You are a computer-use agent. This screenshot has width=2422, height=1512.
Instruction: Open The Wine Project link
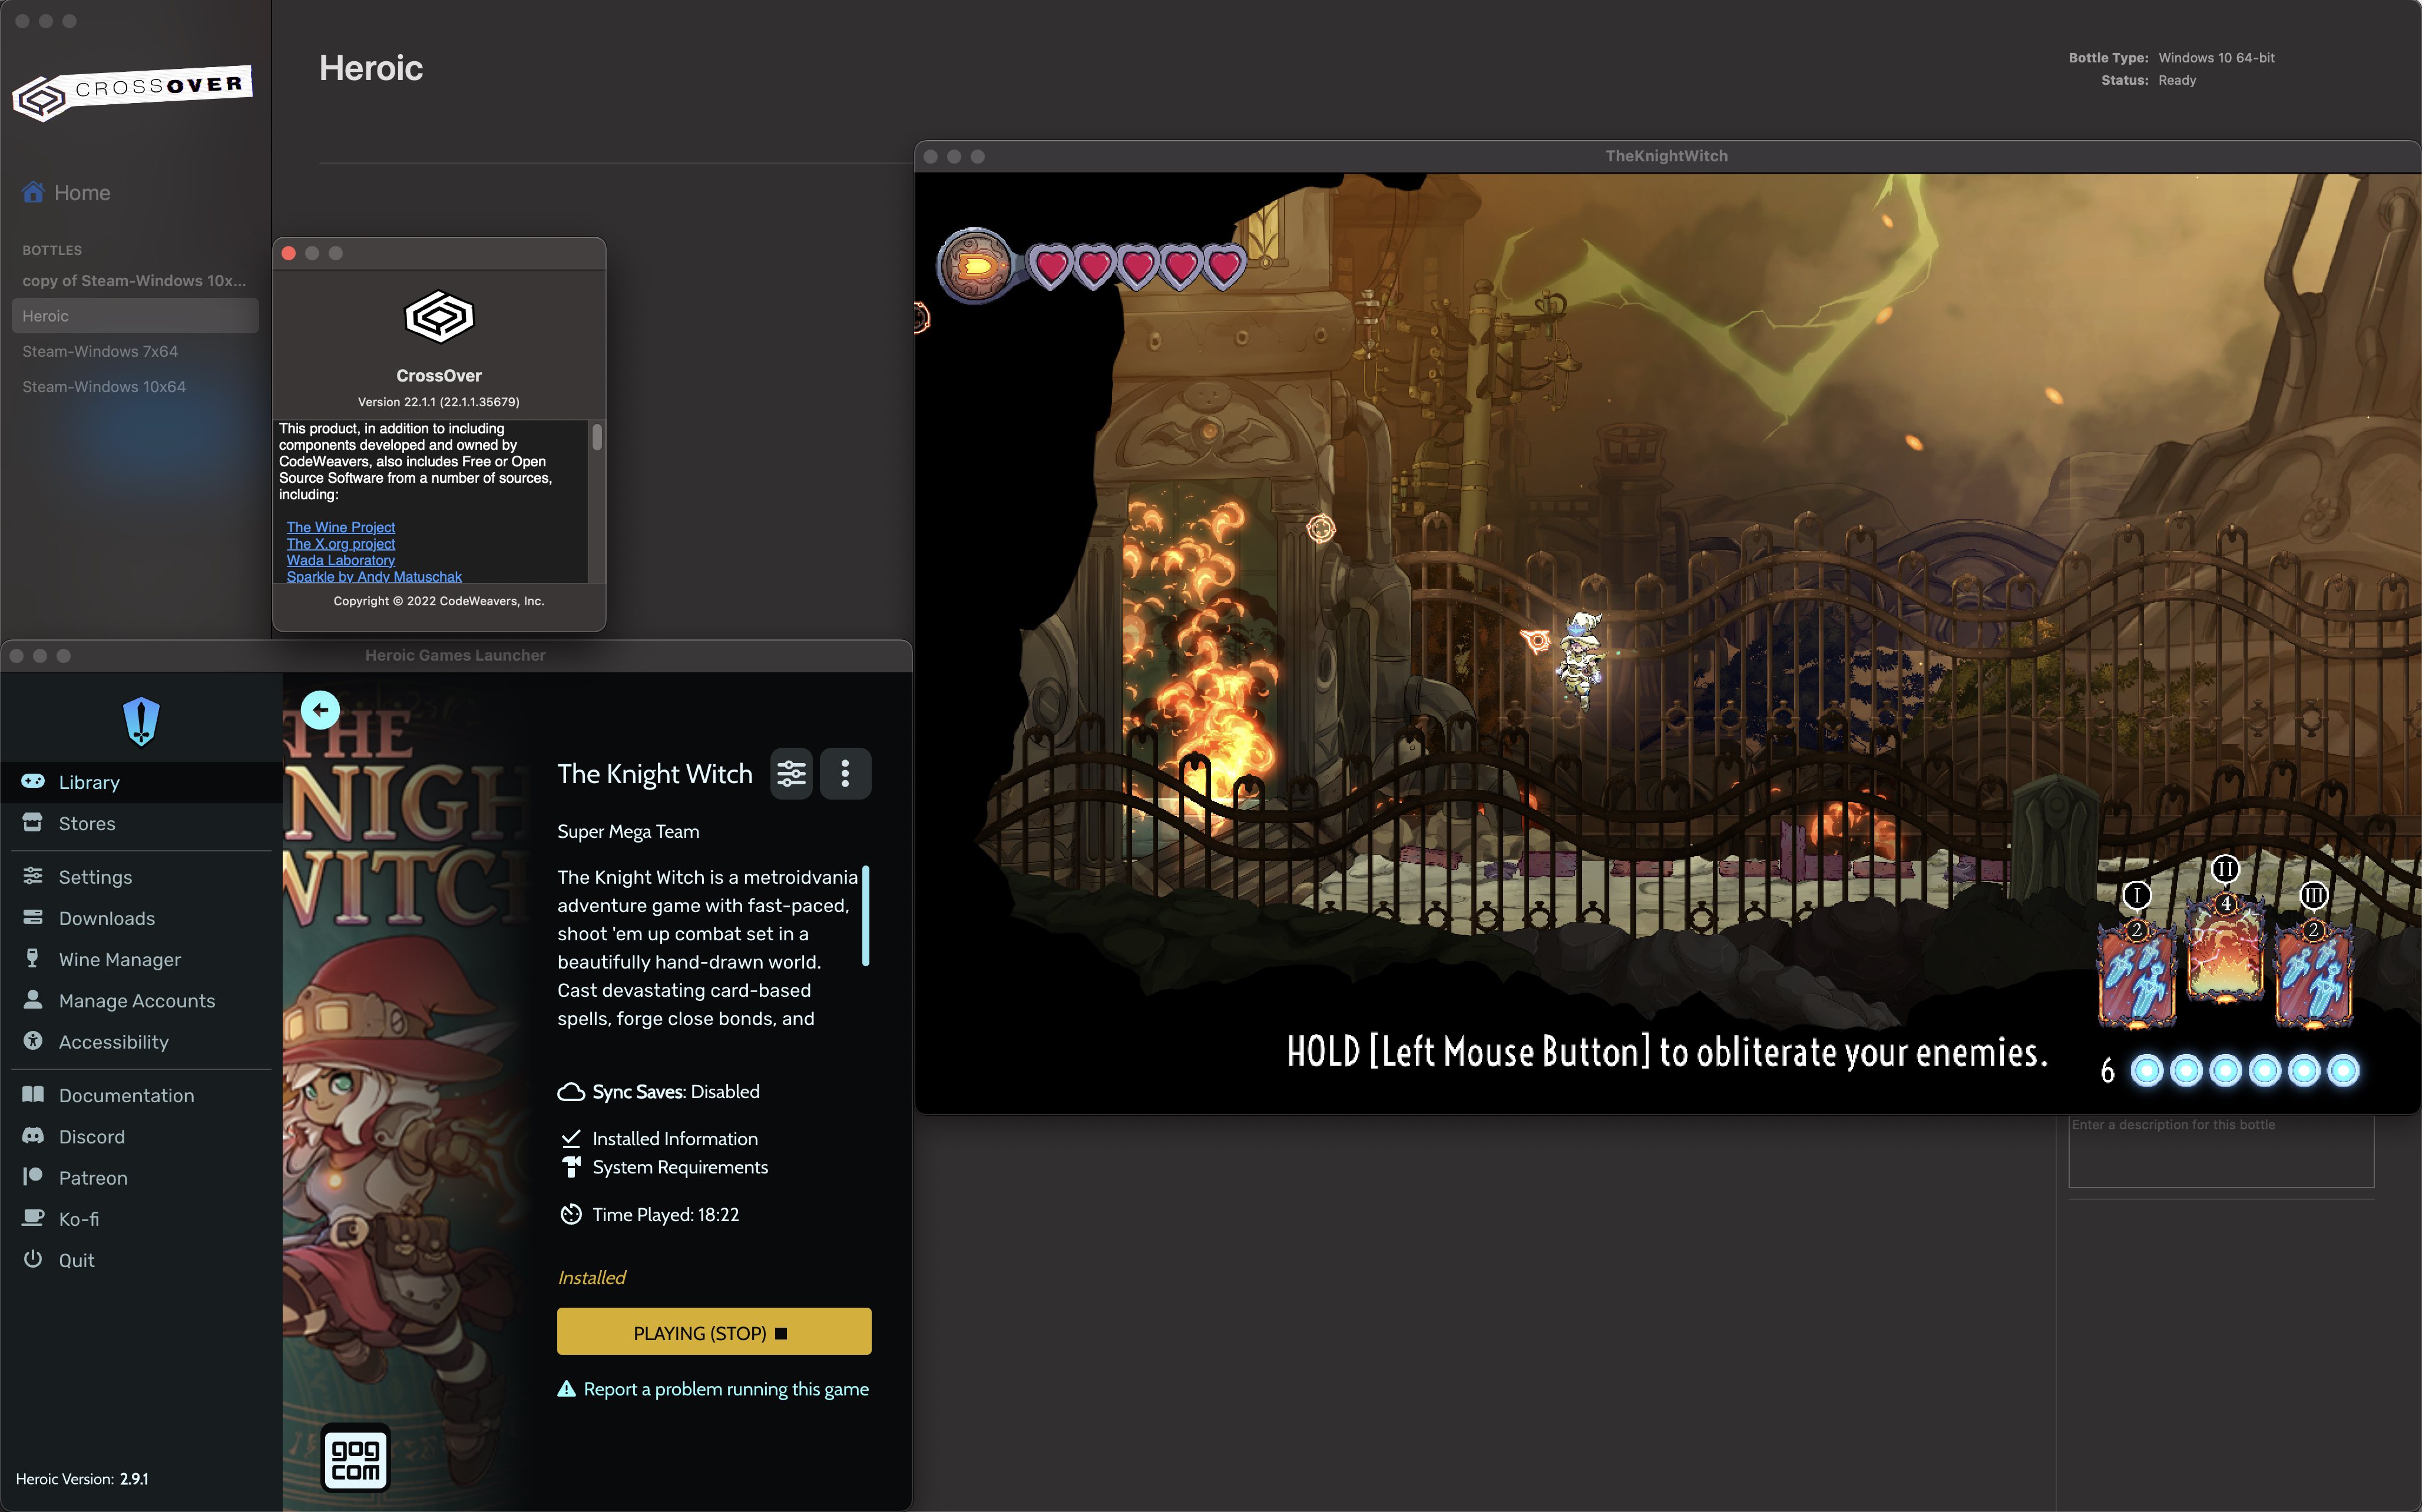click(x=340, y=526)
